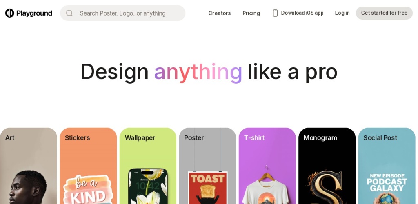This screenshot has height=204, width=418.
Task: Open the Pricing page
Action: 251,13
